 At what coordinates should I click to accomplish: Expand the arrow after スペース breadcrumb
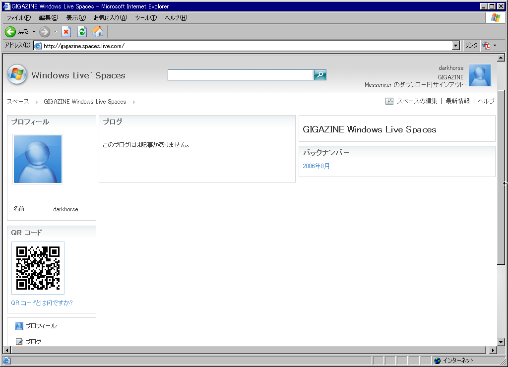[x=37, y=102]
